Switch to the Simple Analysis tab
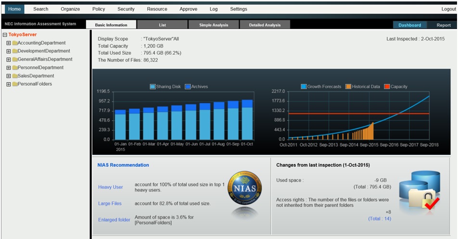The width and height of the screenshot is (458, 239). [x=214, y=25]
